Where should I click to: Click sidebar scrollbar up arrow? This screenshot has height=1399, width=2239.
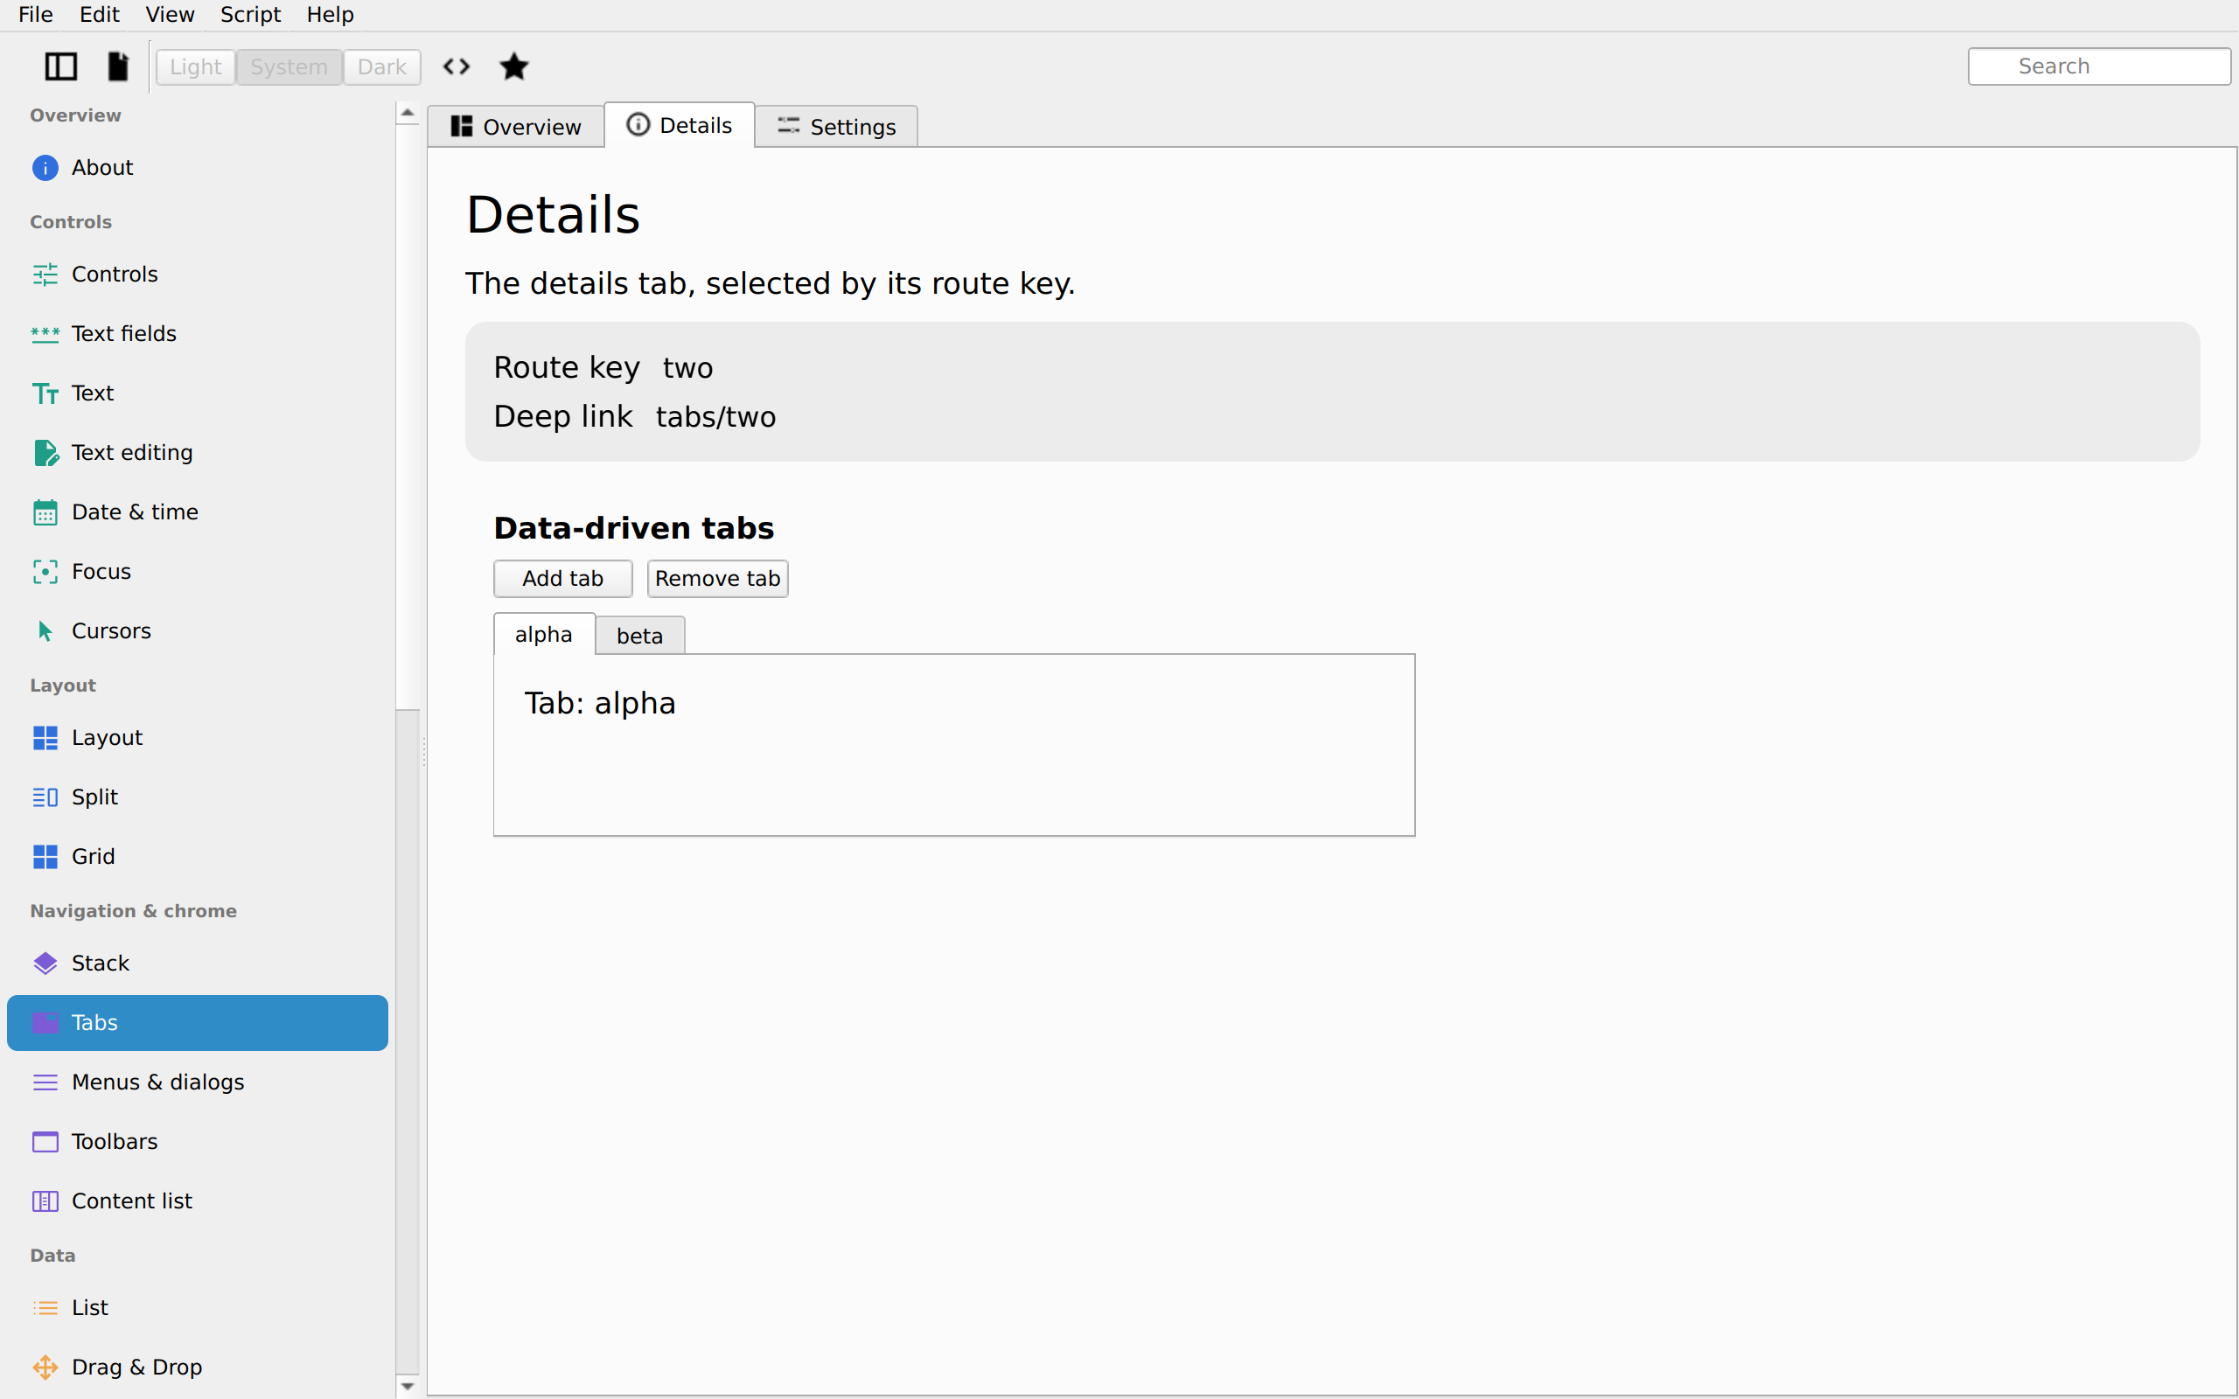tap(407, 113)
